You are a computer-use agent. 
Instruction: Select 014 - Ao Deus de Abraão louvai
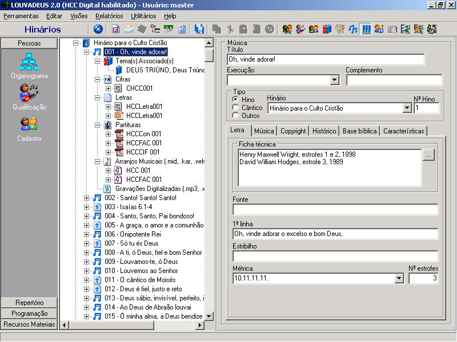click(x=148, y=307)
